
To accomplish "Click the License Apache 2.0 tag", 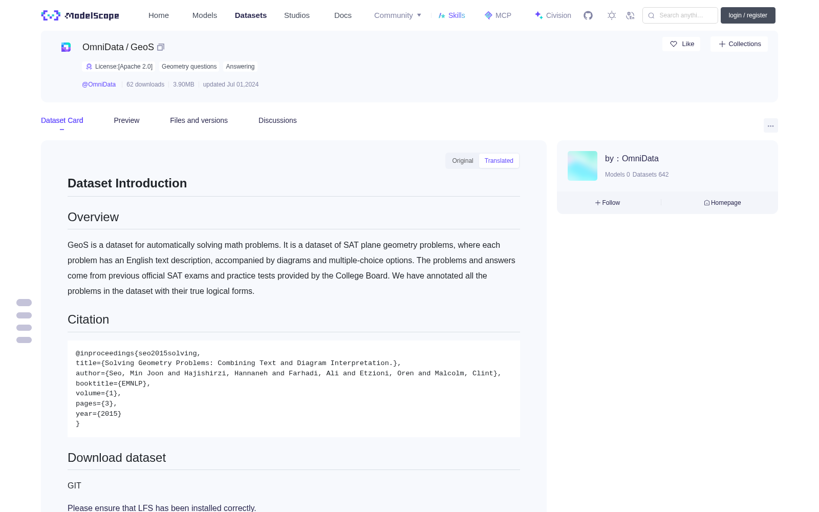I will (x=119, y=67).
